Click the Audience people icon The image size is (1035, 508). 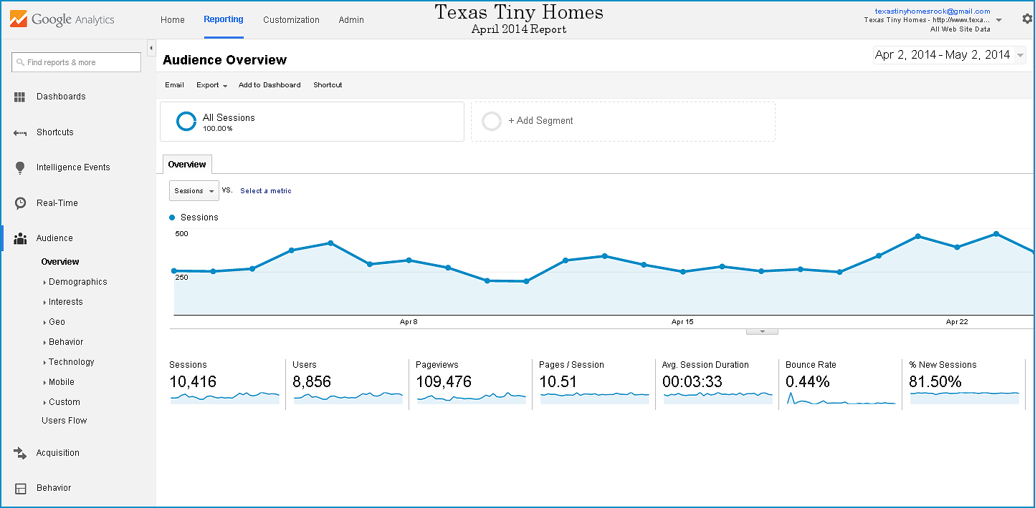(20, 238)
